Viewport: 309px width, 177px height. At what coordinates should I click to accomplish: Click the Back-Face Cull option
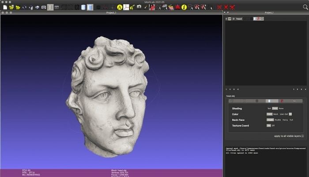pyautogui.click(x=291, y=119)
